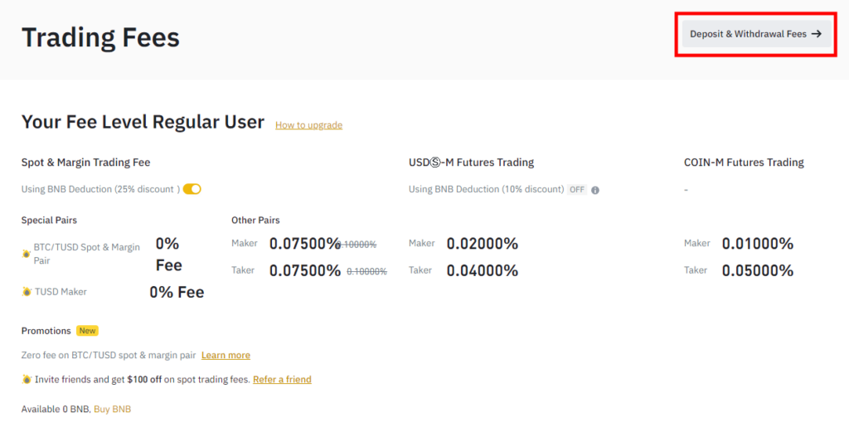Image resolution: width=849 pixels, height=442 pixels.
Task: Click the BTC/TUSD Spot & Margin Pair text
Action: 86,254
